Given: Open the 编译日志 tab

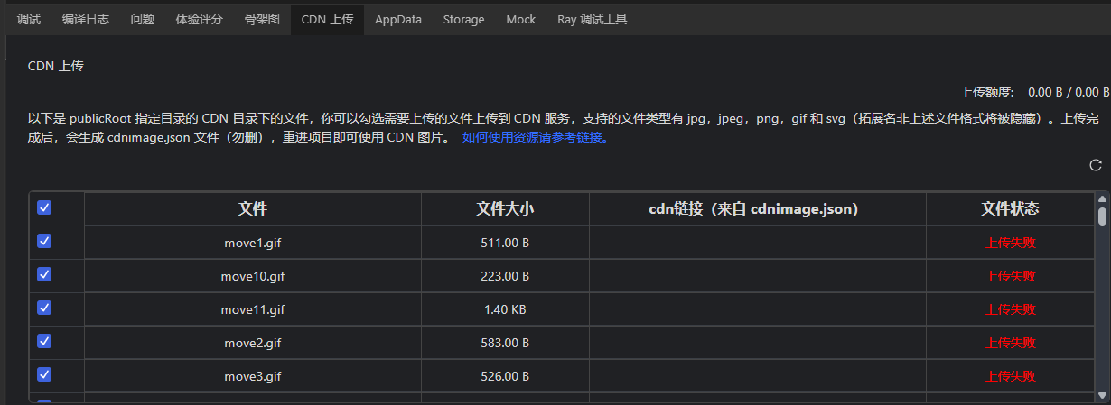Looking at the screenshot, I should tap(86, 19).
